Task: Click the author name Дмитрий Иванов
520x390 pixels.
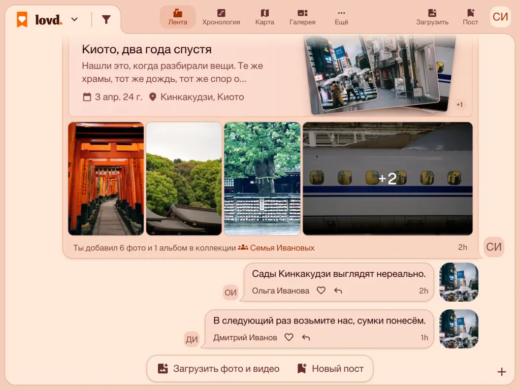Action: 245,338
